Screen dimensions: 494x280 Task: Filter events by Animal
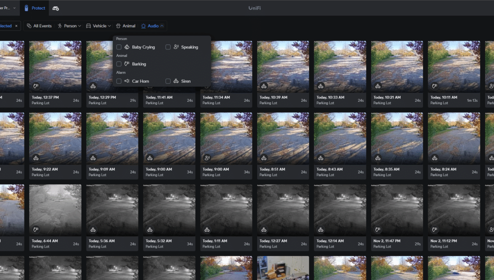[126, 26]
